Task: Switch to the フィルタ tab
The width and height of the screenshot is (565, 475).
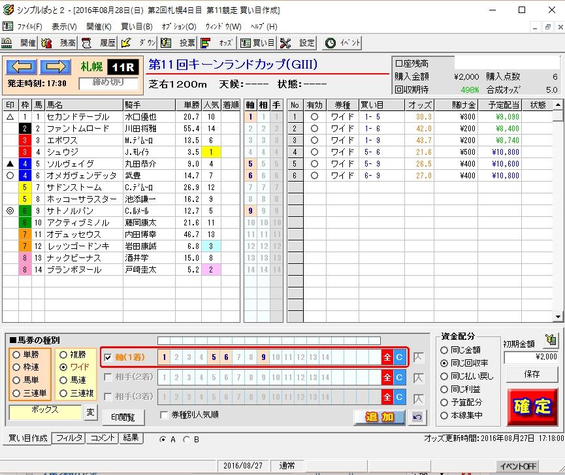Action: coord(69,438)
